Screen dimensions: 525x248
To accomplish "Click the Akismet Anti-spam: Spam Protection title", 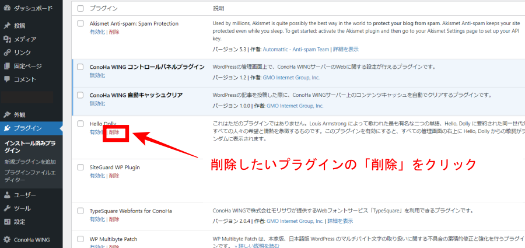I will 134,23.
